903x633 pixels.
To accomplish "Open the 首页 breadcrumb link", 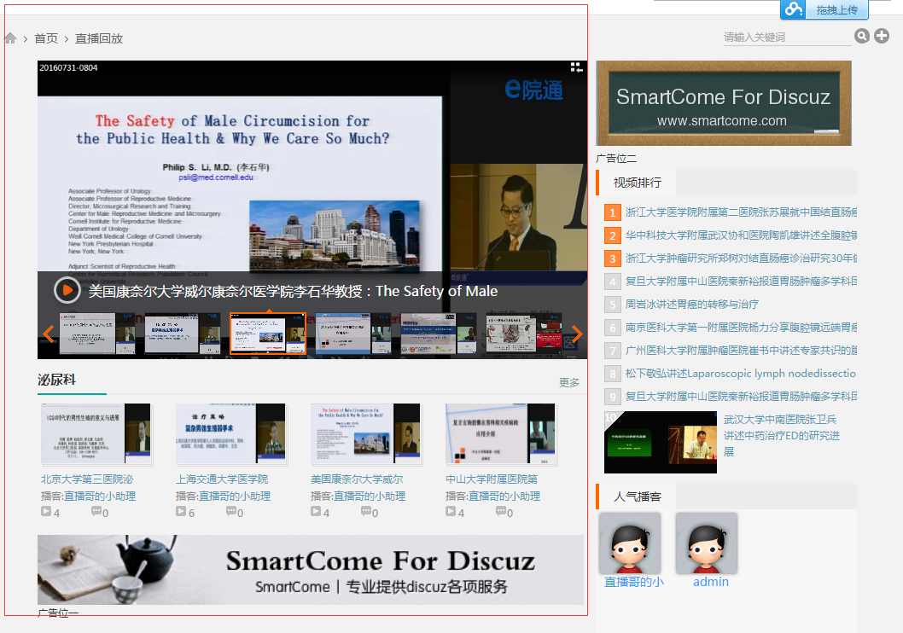I will click(x=46, y=38).
